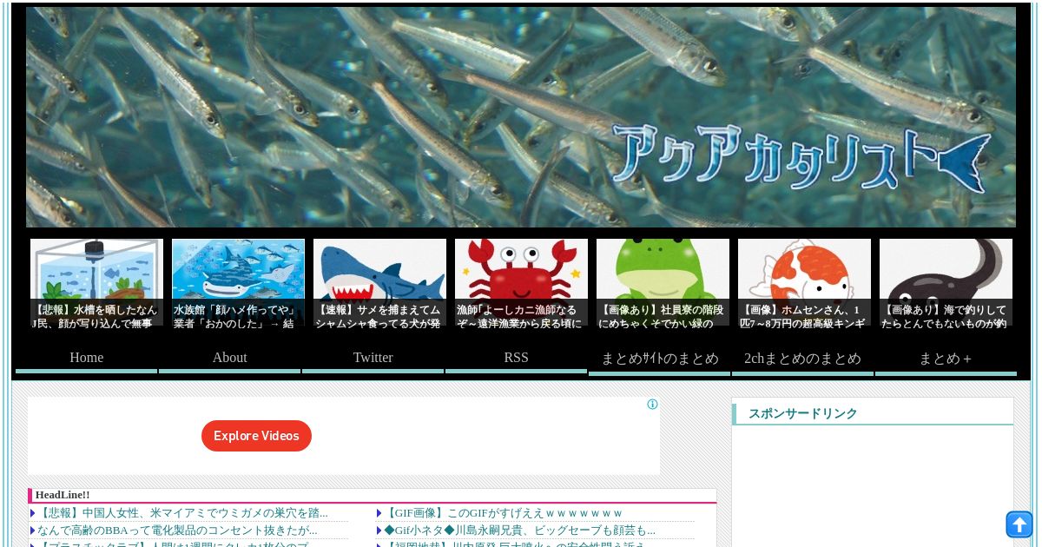Screen dimensions: 1042x547
Task: Open headline なんで高齢のBBAって電化製品
Action: click(x=177, y=531)
